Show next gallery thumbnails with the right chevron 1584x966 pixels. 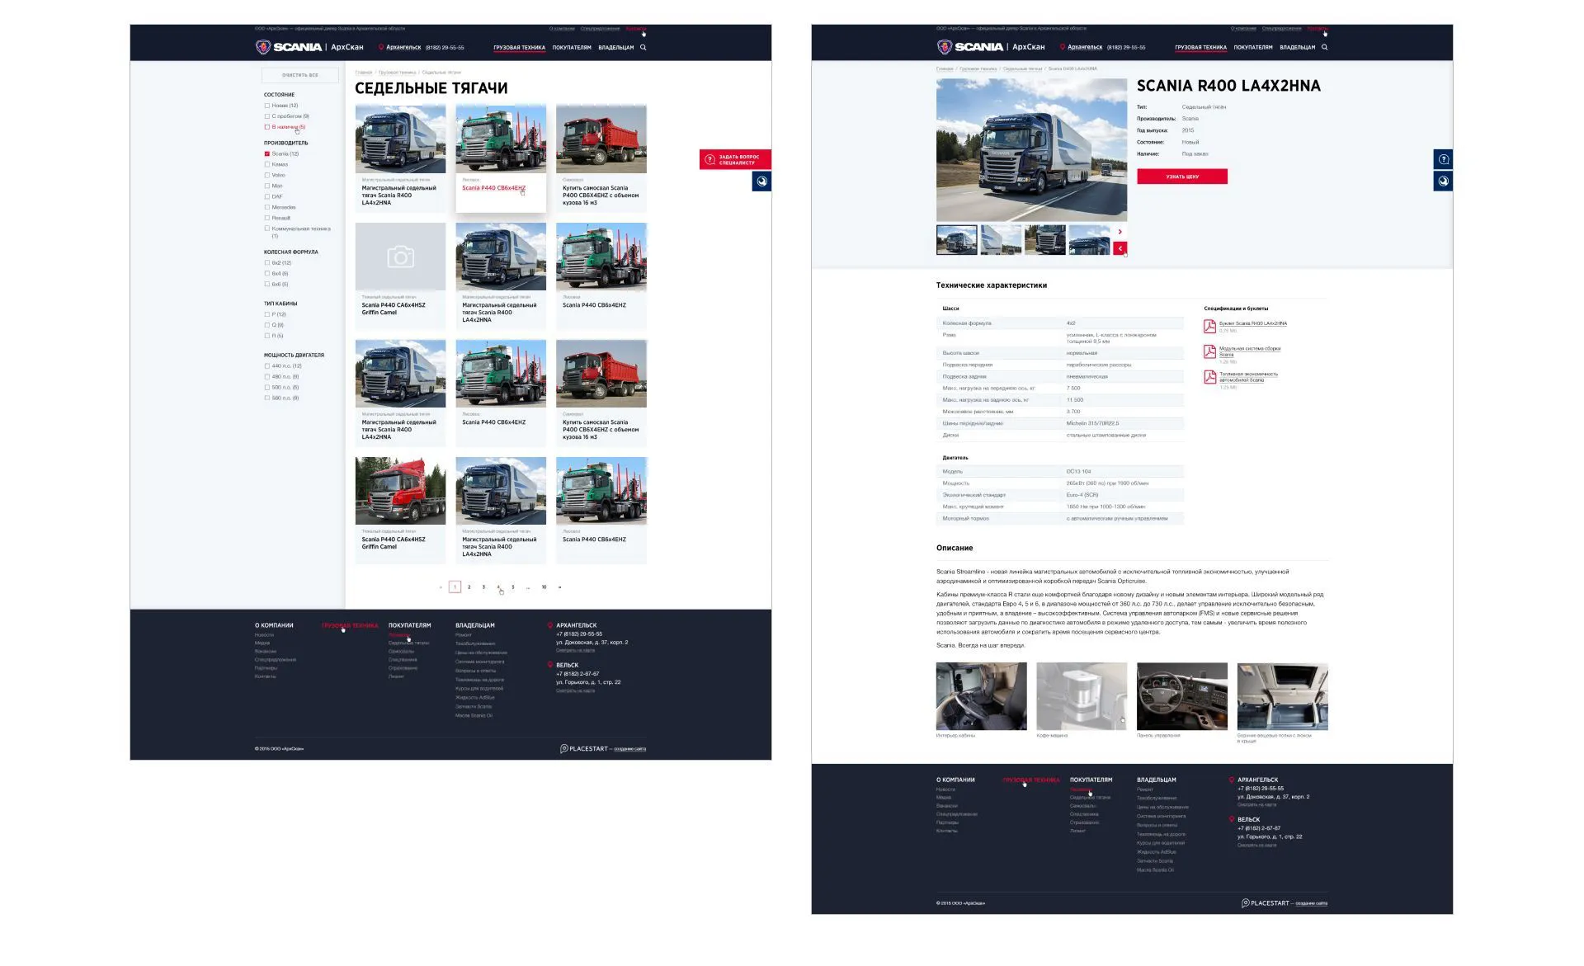[1120, 232]
